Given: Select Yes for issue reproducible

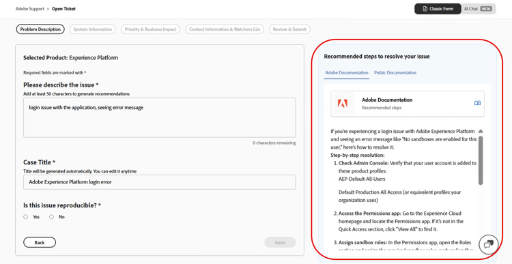Looking at the screenshot, I should (26, 217).
